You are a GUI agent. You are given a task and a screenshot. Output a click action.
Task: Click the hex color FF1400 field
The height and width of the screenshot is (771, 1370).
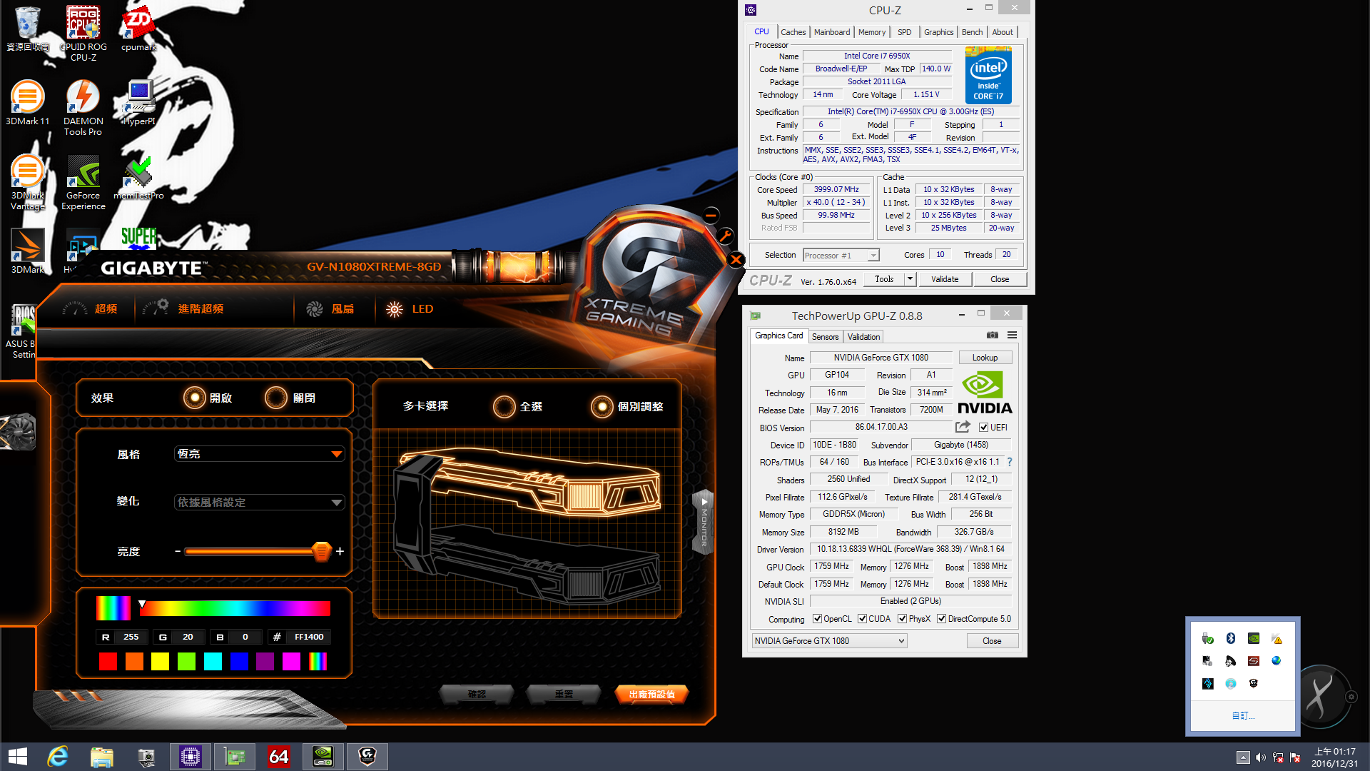point(309,637)
